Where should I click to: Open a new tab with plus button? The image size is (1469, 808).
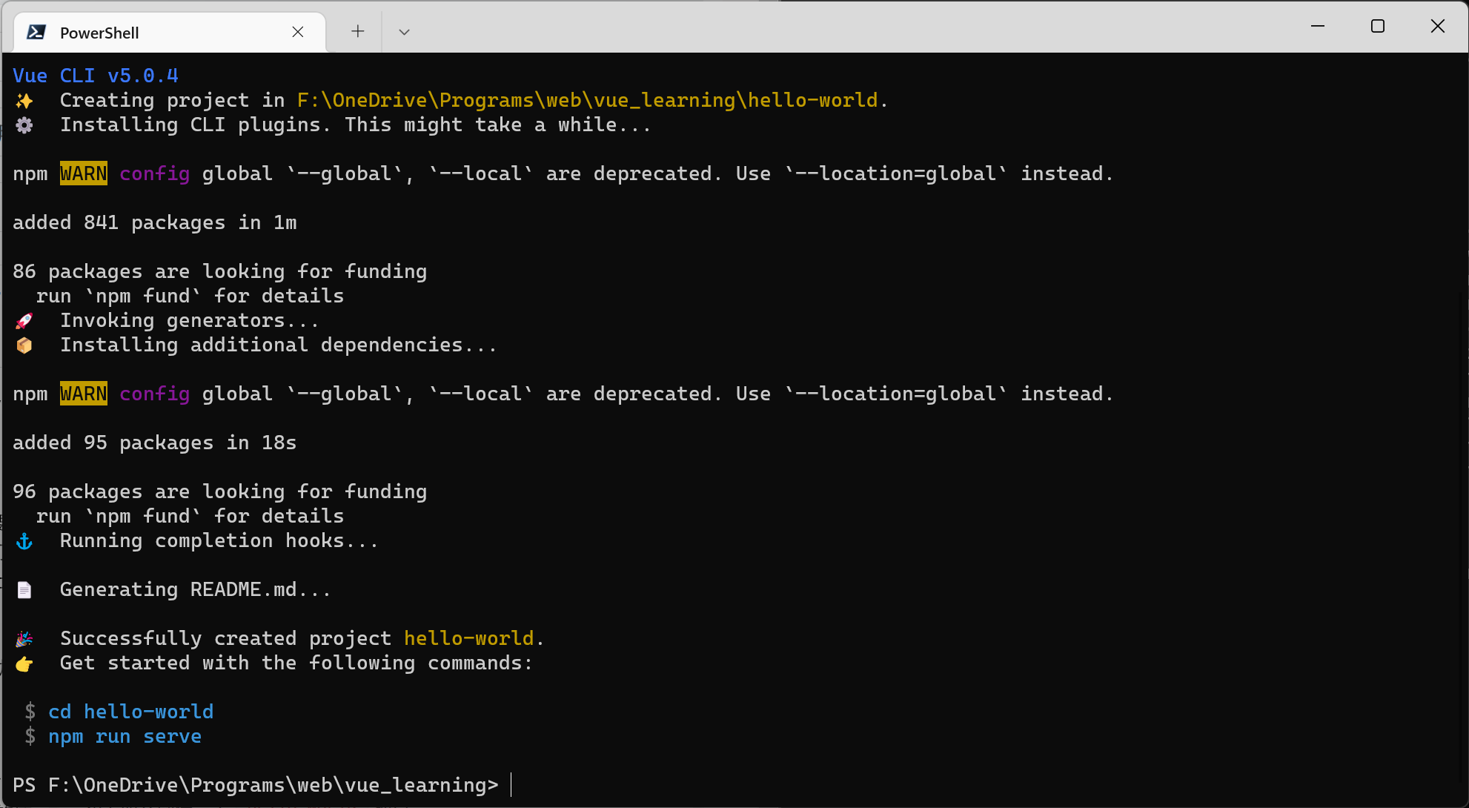[x=358, y=31]
